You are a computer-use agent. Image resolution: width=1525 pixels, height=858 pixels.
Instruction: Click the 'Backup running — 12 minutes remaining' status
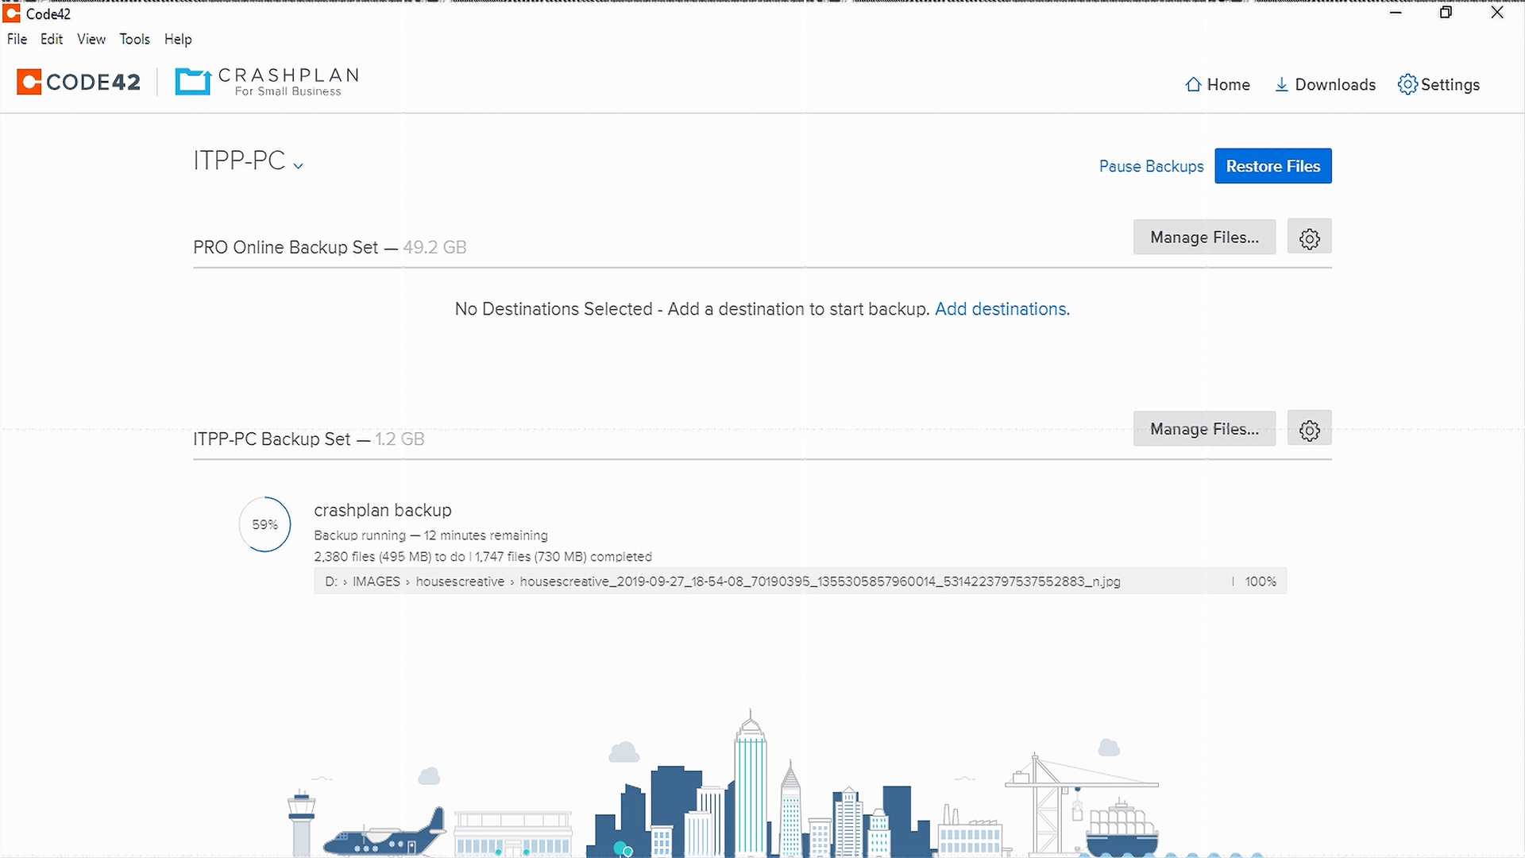430,535
